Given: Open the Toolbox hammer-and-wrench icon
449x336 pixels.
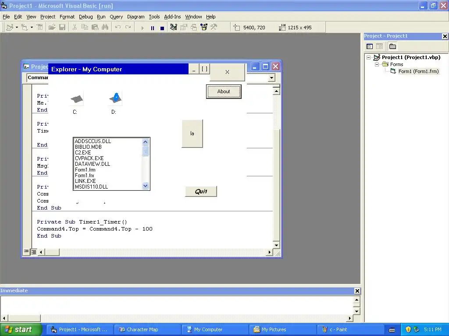Looking at the screenshot, I should [x=214, y=28].
